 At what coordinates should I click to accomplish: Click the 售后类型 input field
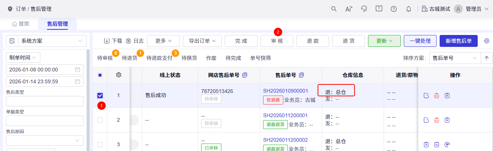point(45,101)
